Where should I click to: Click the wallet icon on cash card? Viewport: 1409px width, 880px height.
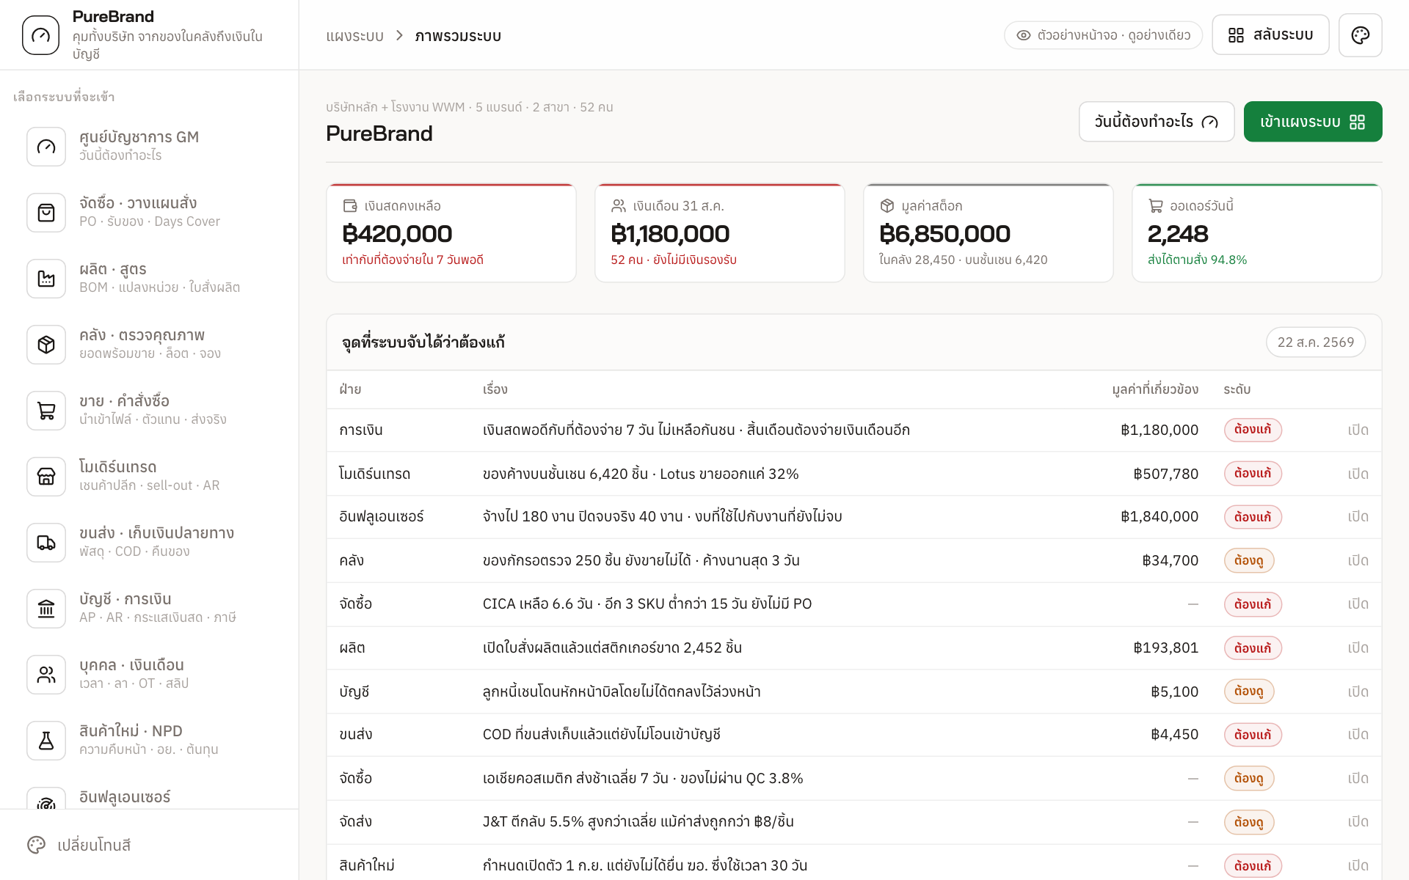coord(350,206)
